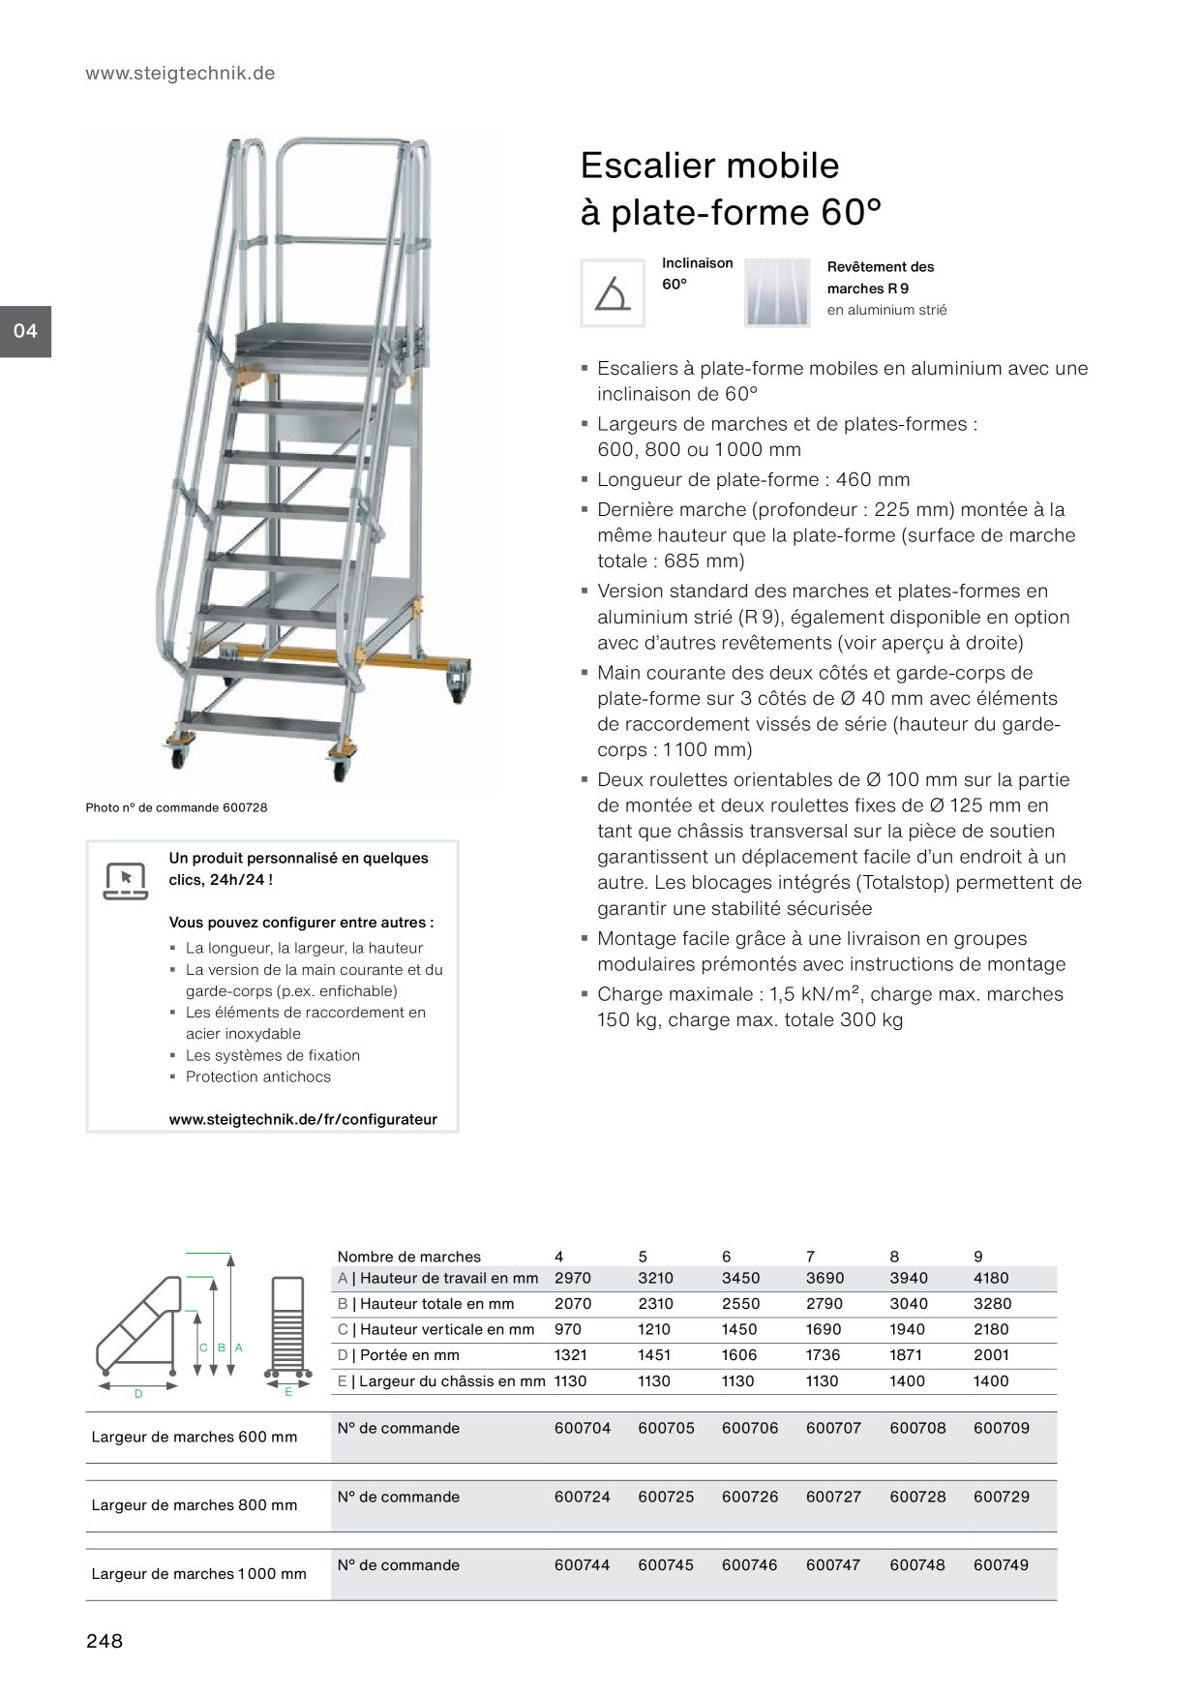Click vertical height value 970
1200x1698 pixels.
point(568,1330)
